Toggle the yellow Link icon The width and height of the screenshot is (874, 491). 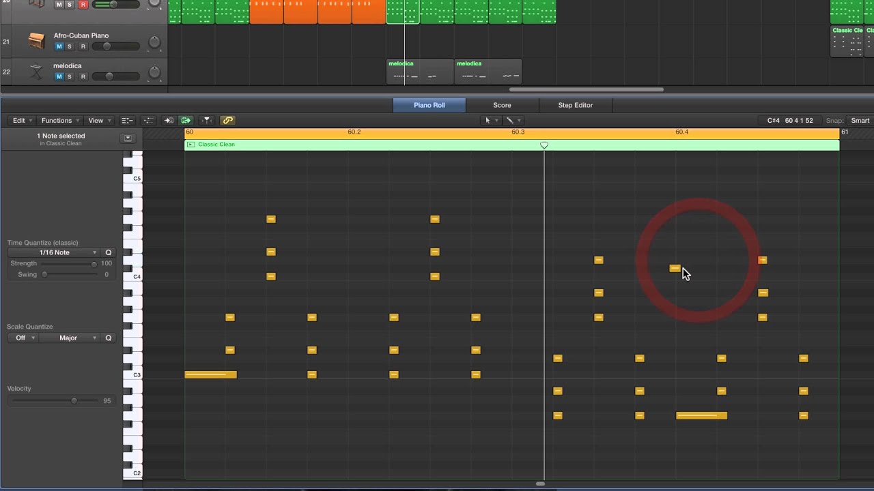[227, 121]
